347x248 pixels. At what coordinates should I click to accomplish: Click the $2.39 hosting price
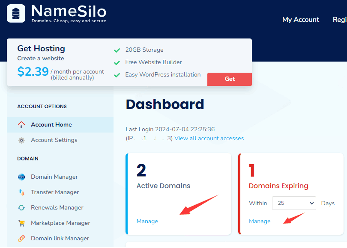tap(33, 71)
